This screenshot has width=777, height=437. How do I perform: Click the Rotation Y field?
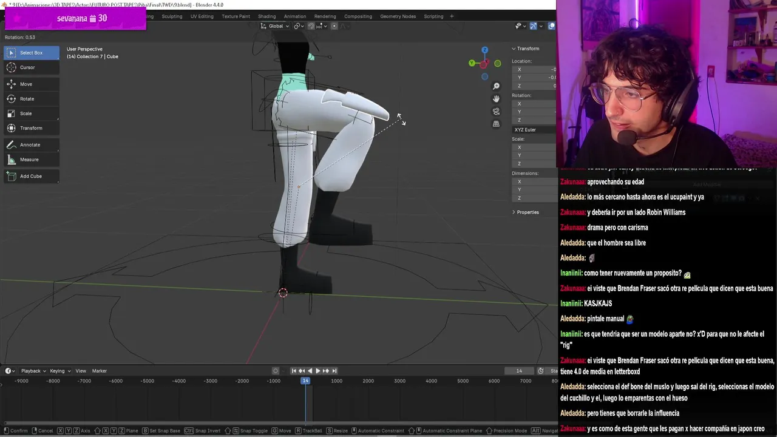pos(534,112)
